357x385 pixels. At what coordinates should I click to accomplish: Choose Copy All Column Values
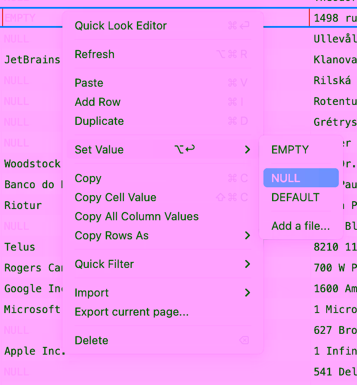click(136, 216)
